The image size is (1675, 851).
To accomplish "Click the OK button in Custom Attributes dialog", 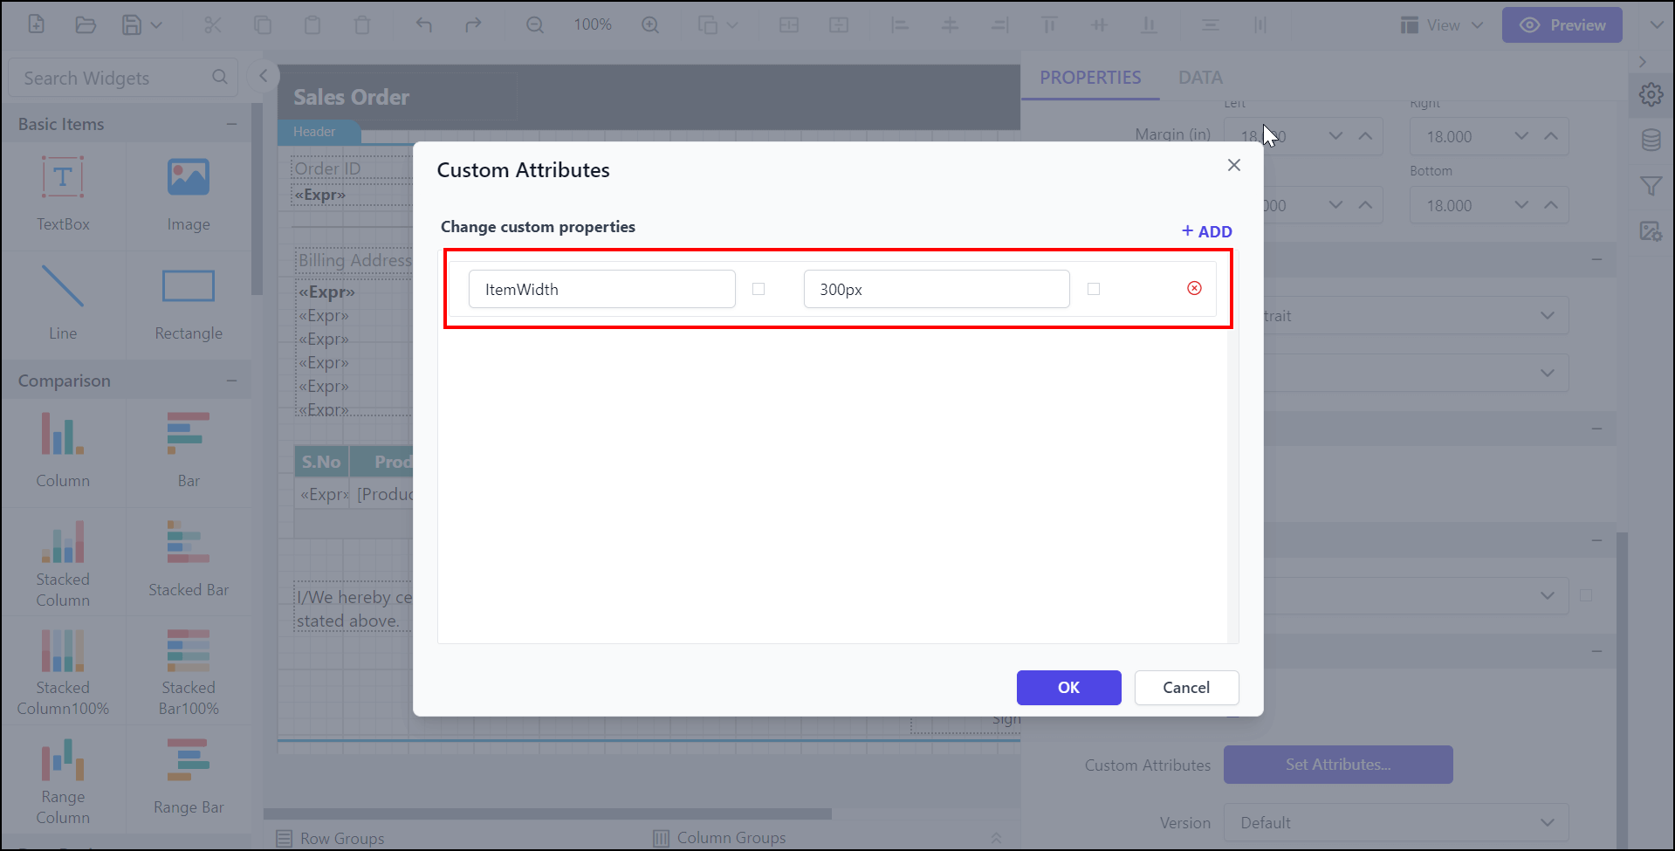I will coord(1068,688).
